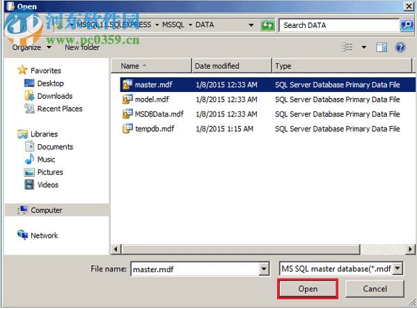Sort by Type column header
The image size is (417, 309).
(x=342, y=65)
